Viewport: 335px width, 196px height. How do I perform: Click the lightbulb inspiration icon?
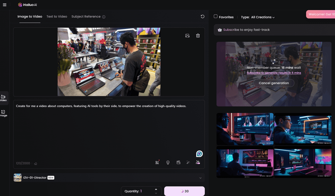click(168, 162)
